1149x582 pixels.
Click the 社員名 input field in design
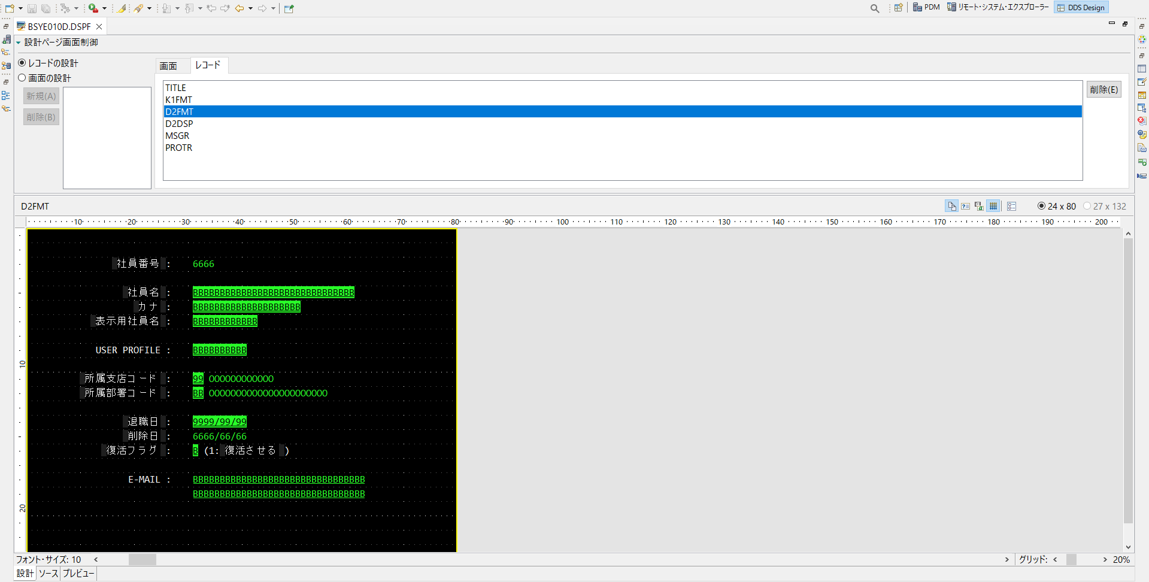274,292
